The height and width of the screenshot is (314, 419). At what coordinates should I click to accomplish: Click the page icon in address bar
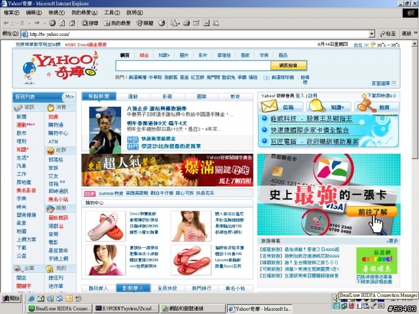[x=25, y=34]
